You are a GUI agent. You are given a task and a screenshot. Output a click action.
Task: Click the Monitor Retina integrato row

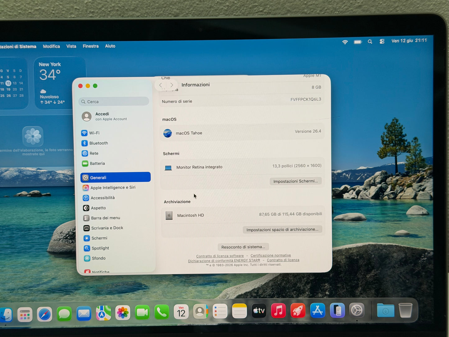coord(242,167)
